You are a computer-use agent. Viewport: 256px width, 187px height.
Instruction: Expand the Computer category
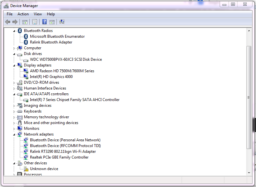click(14, 48)
